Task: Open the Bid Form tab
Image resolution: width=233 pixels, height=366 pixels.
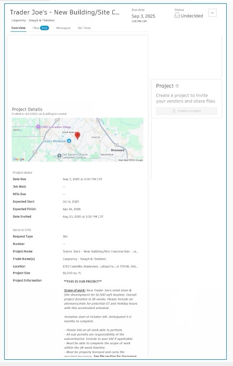Action: (84, 28)
